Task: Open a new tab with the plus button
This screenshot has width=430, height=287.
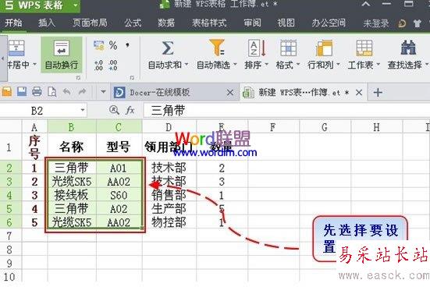Action: point(378,92)
